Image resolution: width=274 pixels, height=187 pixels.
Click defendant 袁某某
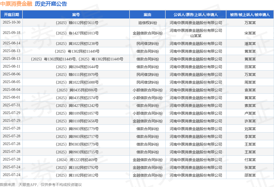point(250,90)
